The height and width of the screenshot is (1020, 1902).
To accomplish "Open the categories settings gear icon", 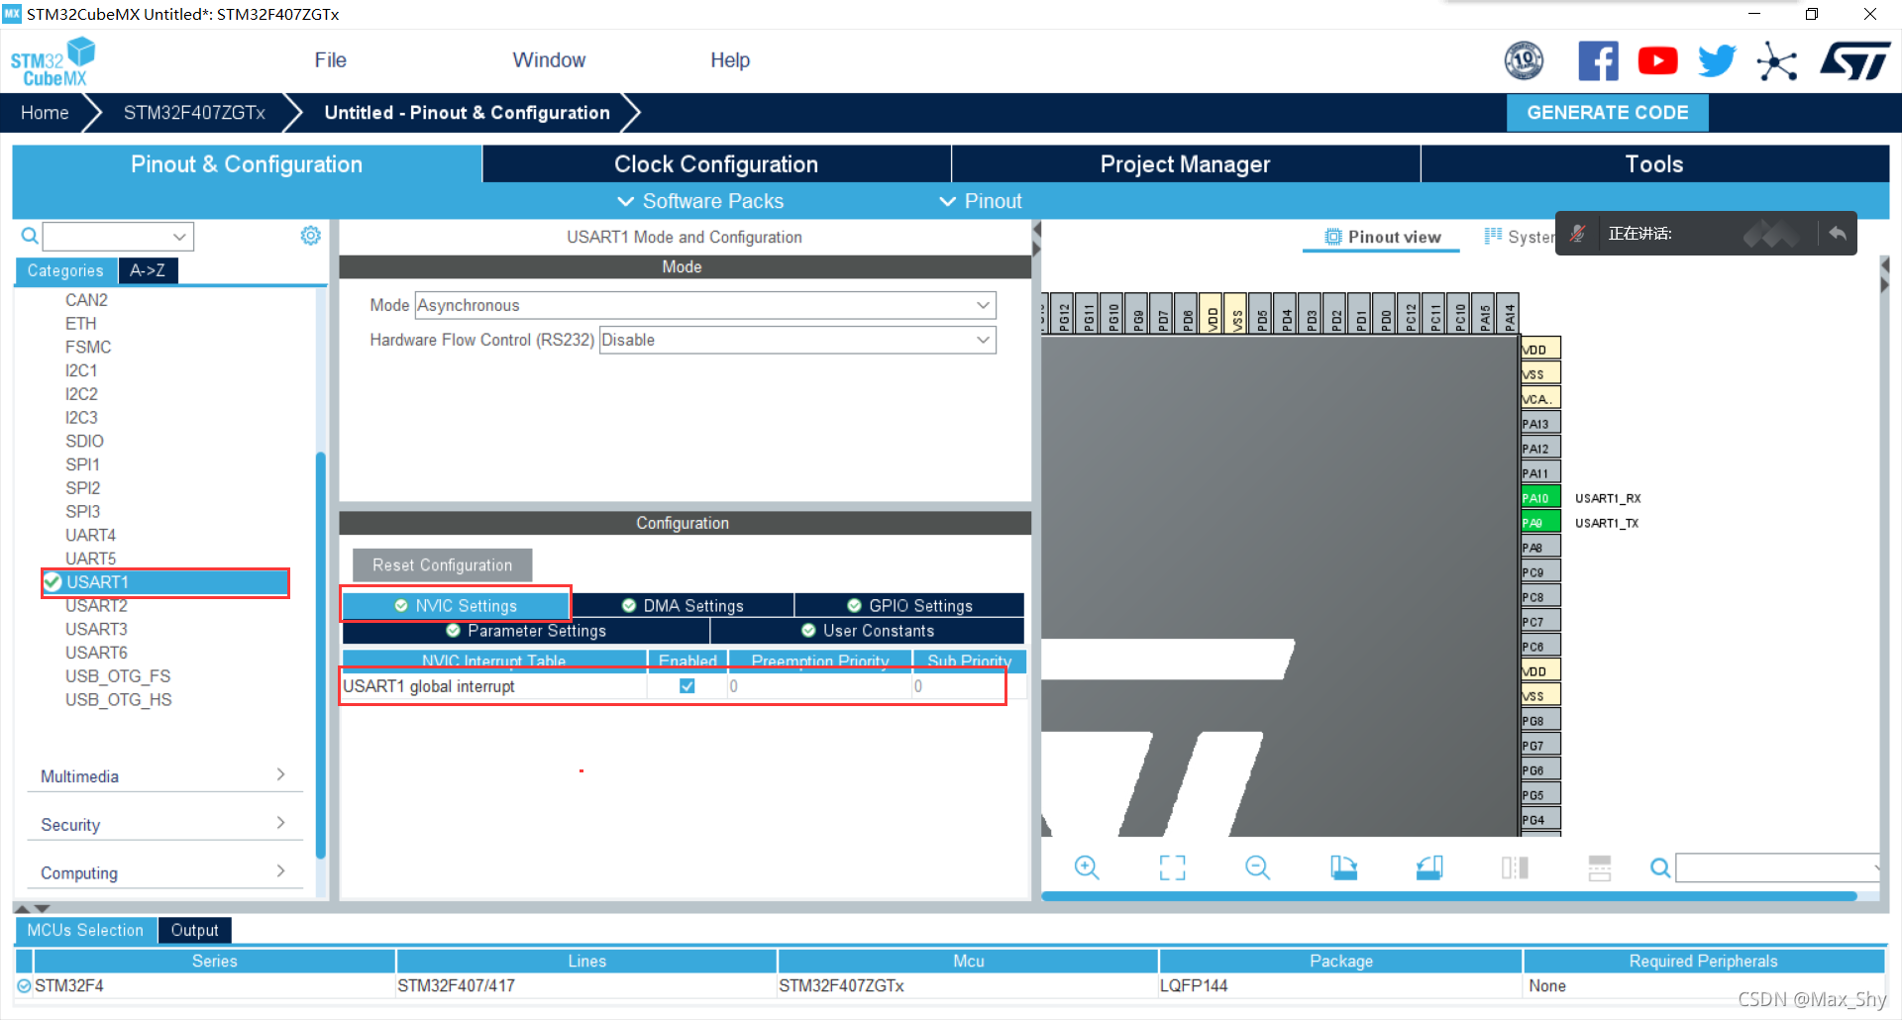I will tap(311, 236).
